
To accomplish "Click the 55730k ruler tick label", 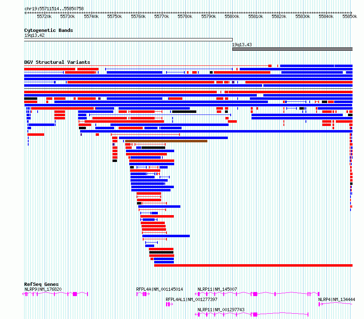I will pos(67,16).
